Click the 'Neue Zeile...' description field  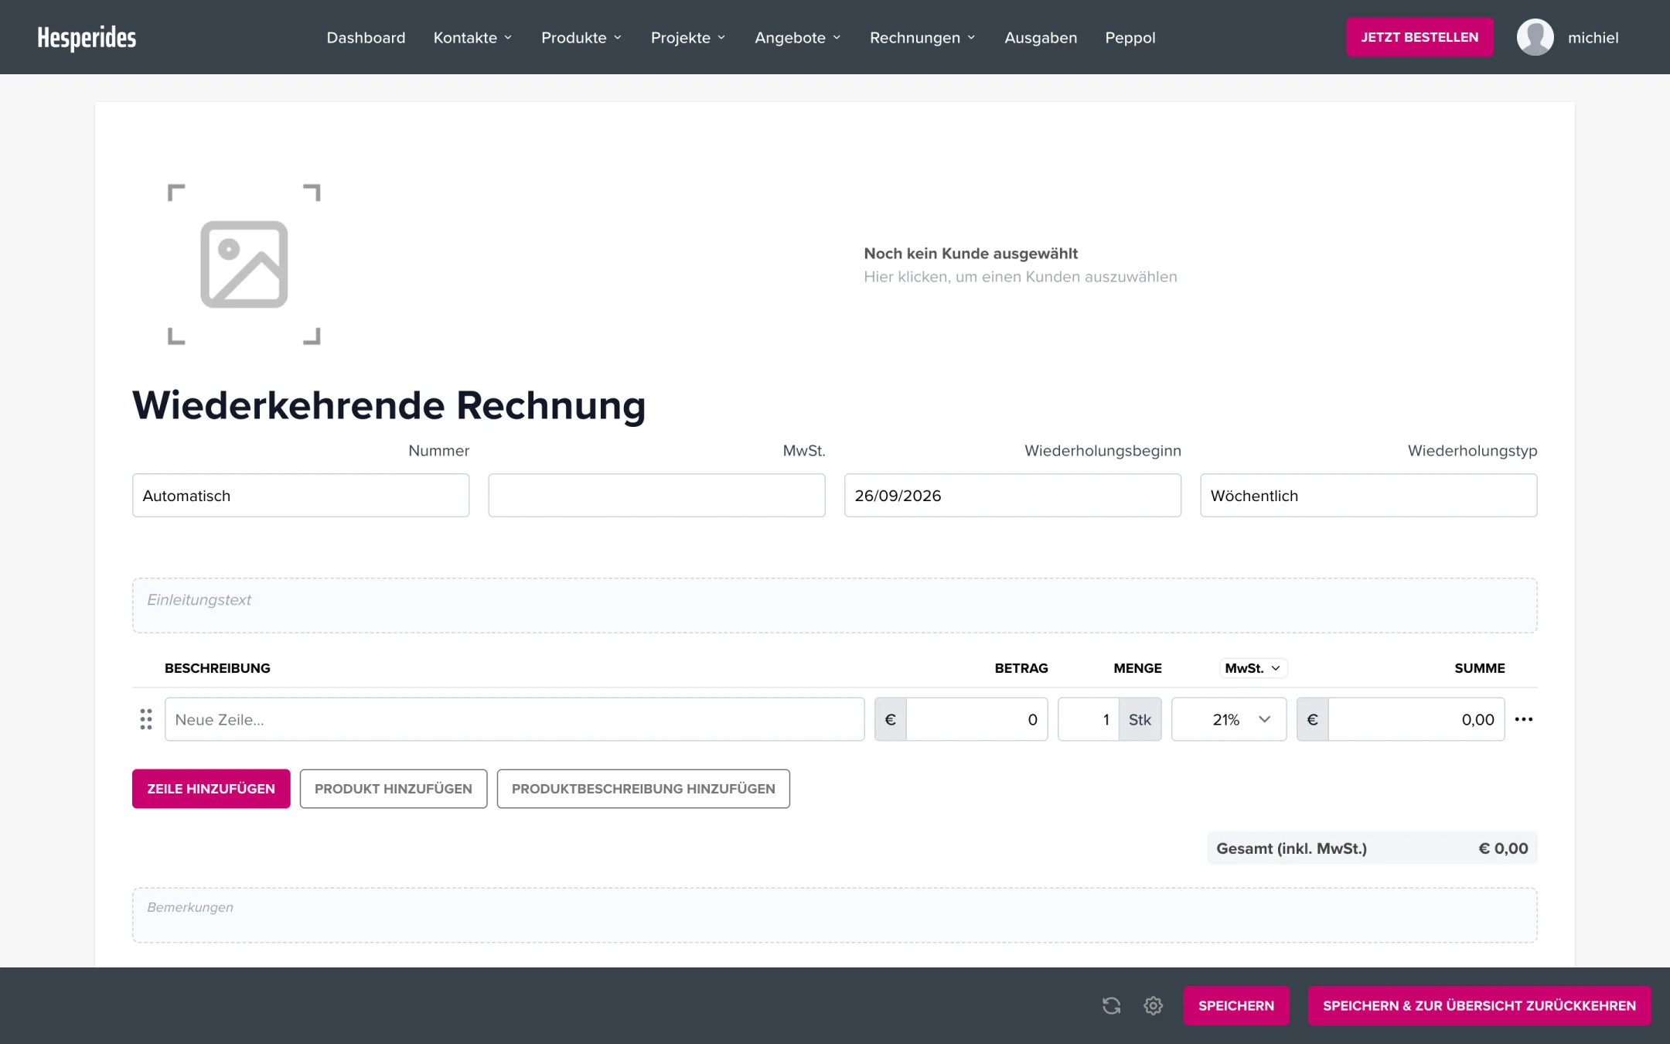click(x=514, y=719)
